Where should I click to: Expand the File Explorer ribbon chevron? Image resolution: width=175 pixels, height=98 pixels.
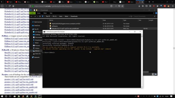(154, 13)
